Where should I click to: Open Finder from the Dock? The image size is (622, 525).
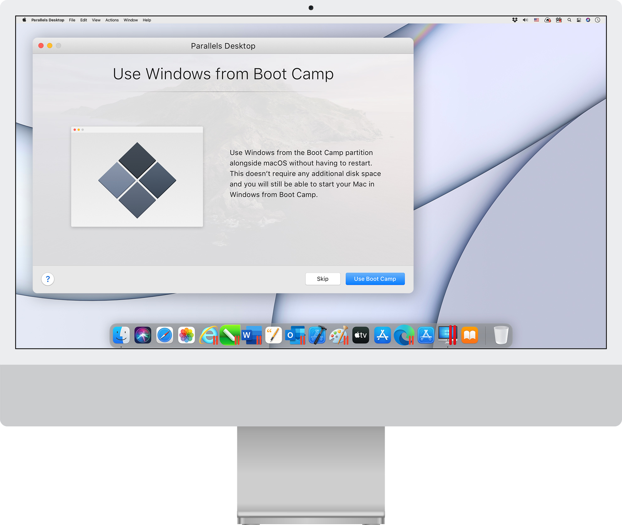point(121,335)
